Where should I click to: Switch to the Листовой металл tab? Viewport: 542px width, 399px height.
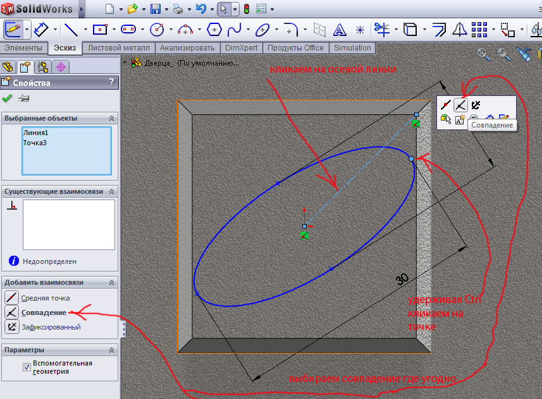[x=119, y=48]
